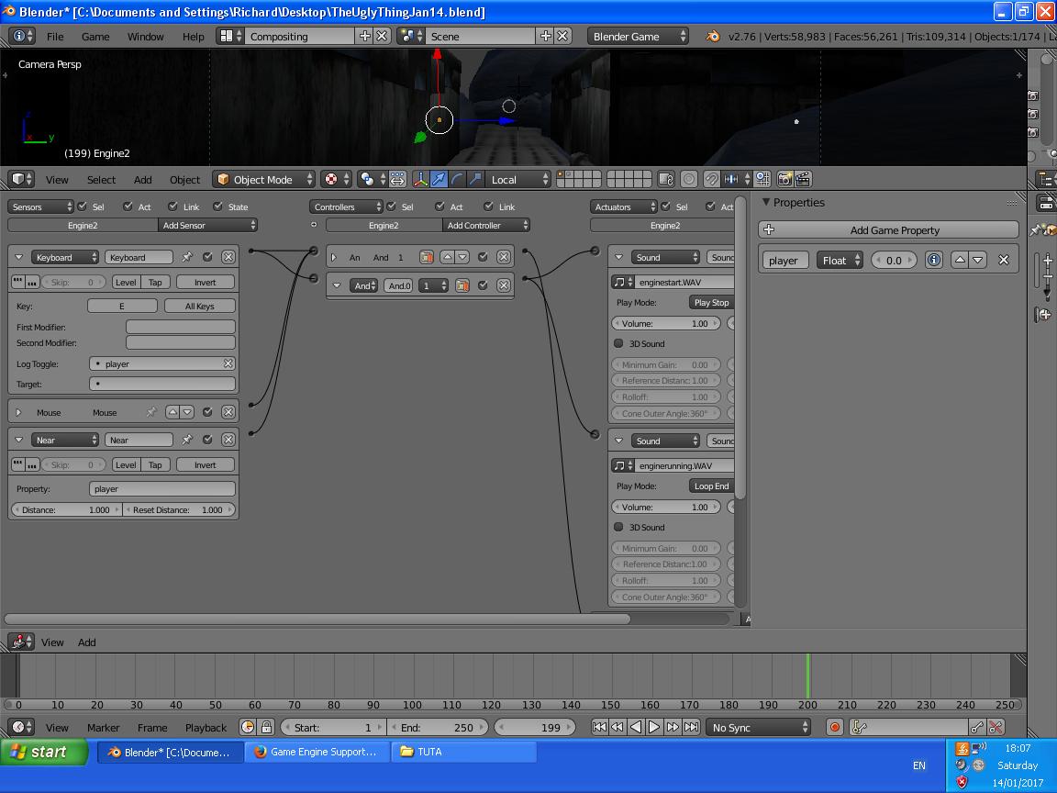Open the info editor type selector
1057x793 pixels.
pos(23,37)
